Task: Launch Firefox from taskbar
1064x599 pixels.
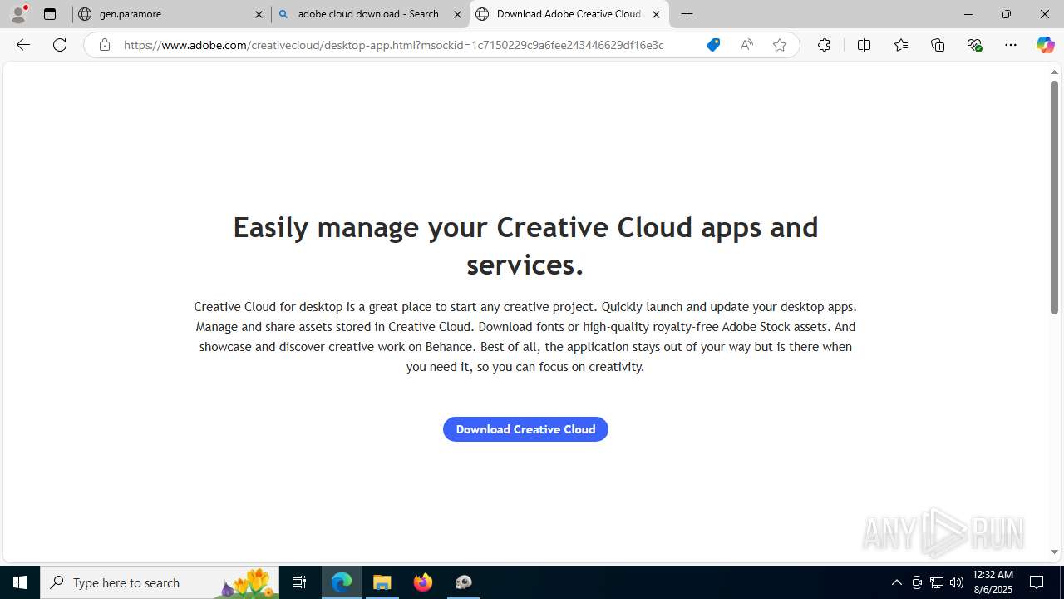Action: tap(423, 582)
